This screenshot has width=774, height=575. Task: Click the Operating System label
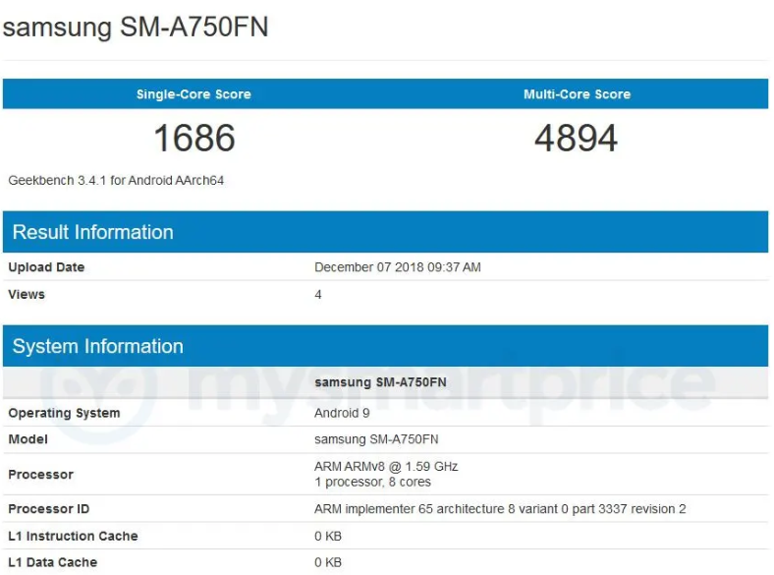(64, 413)
